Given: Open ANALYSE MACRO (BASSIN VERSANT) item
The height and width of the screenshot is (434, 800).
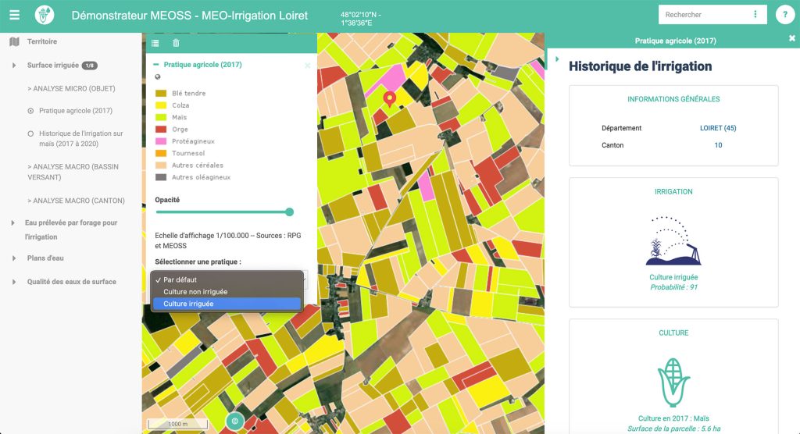Looking at the screenshot, I should click(73, 172).
